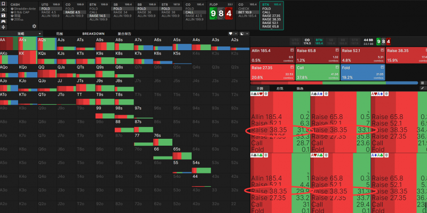Click the 44 BB pot label
Image resolution: width=427 pixels, height=213 pixels.
coord(368,40)
